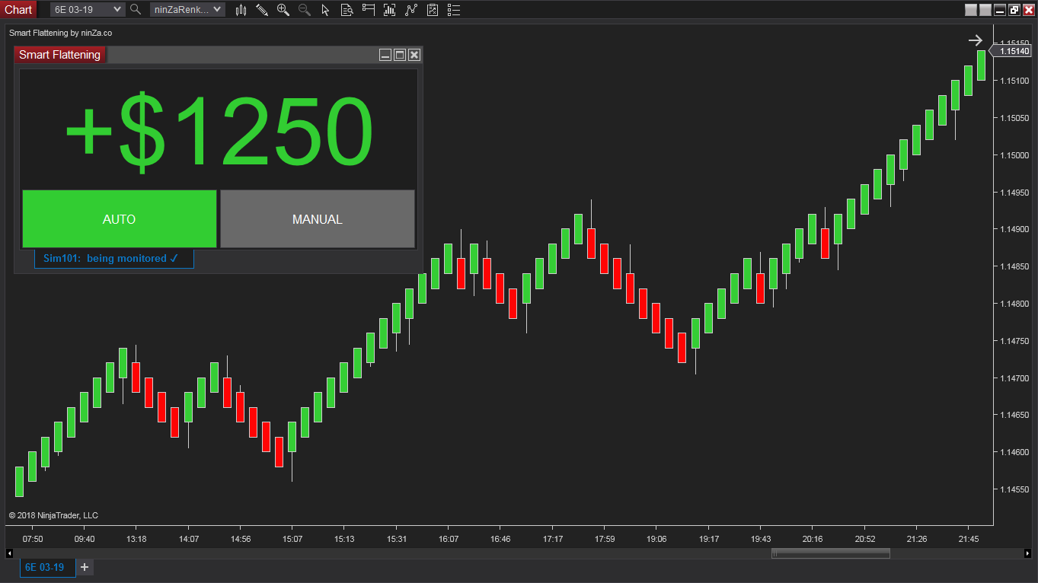Click the horizontal chart scrollbar

point(830,553)
